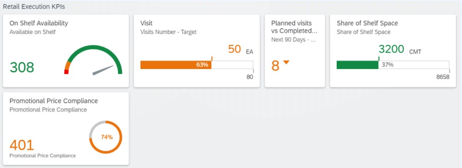Click the orange number 8 KPI
Screen dimensions: 462x168
point(275,66)
